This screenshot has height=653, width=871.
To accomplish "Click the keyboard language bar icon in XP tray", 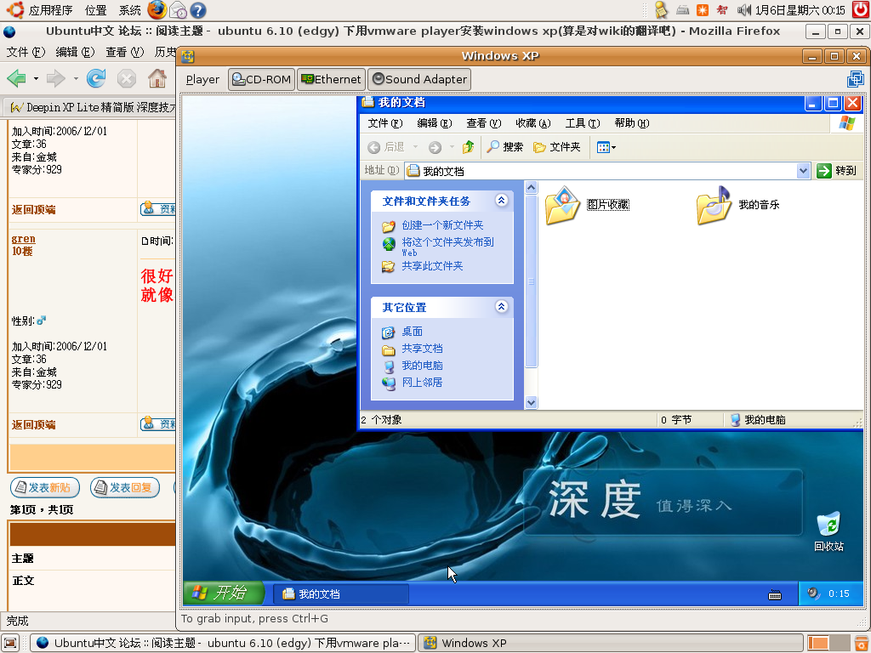I will (775, 595).
